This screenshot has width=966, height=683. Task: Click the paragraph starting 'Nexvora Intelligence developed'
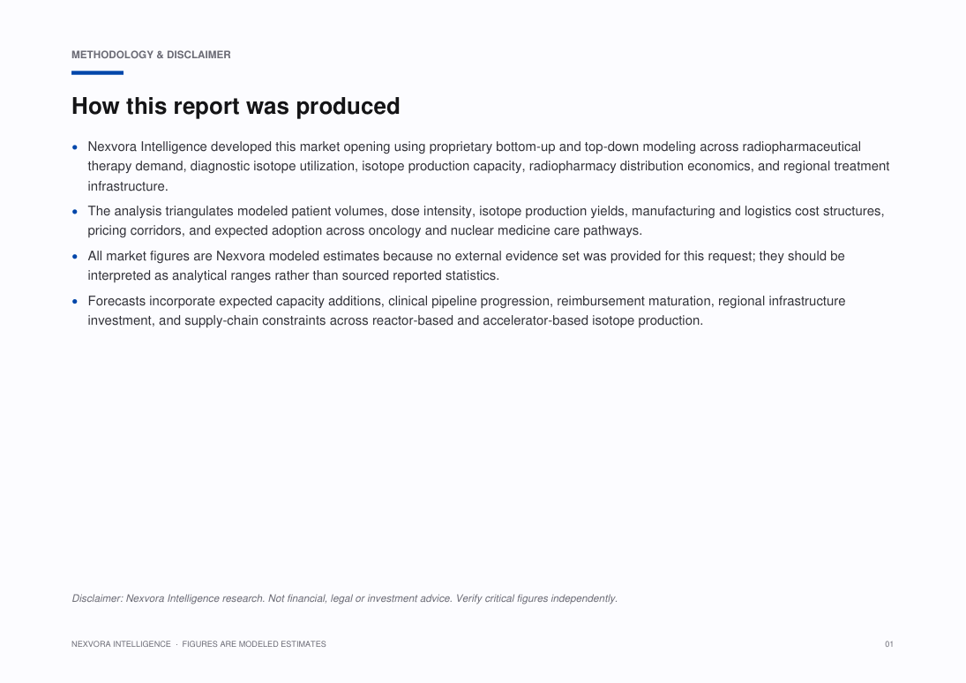[x=489, y=167]
